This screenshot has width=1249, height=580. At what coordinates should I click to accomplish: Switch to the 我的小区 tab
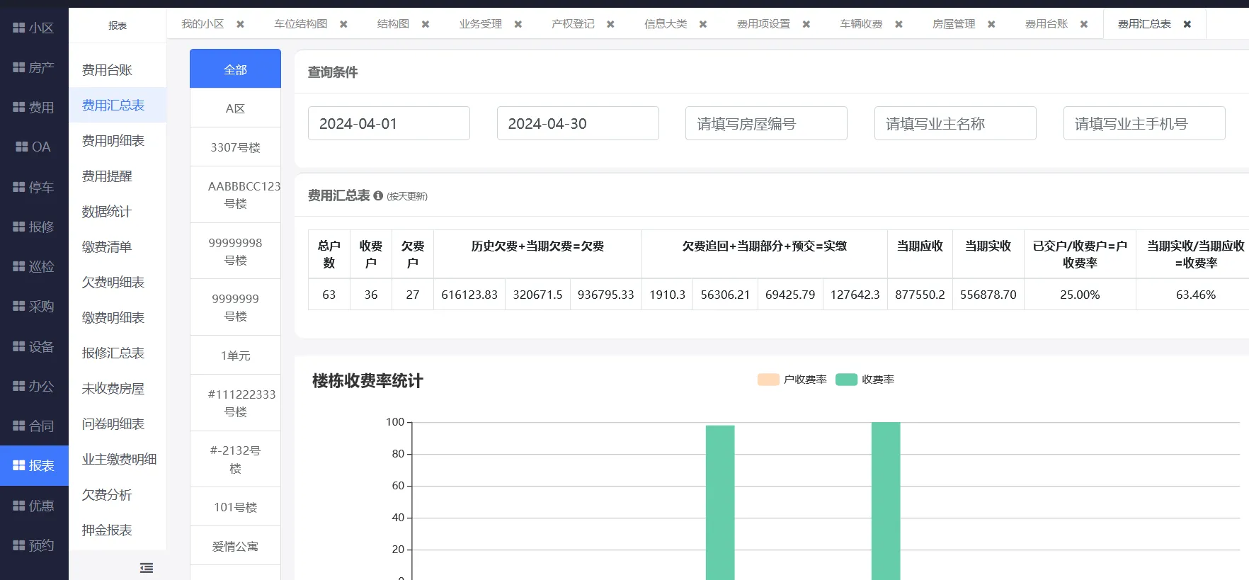tap(203, 24)
